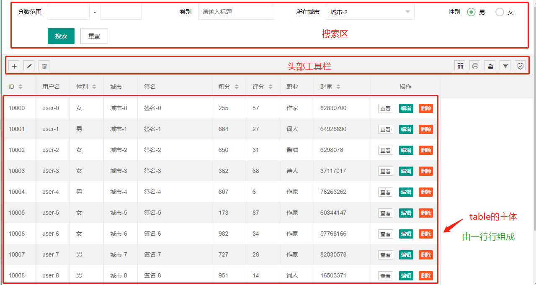Click 编辑 for user-3

406,171
